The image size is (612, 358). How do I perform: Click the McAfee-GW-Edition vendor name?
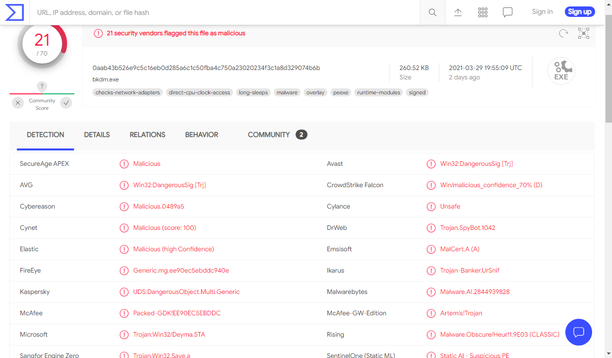click(x=357, y=313)
